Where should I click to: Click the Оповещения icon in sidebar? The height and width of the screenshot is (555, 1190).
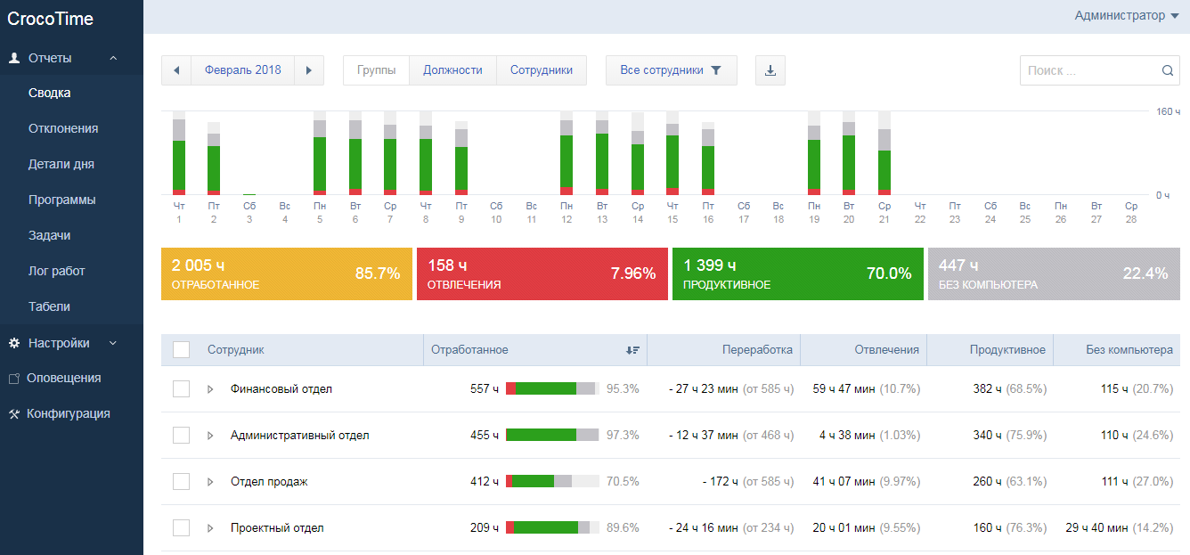click(13, 379)
